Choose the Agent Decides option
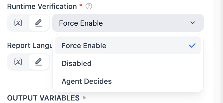223x103 pixels. (x=128, y=81)
